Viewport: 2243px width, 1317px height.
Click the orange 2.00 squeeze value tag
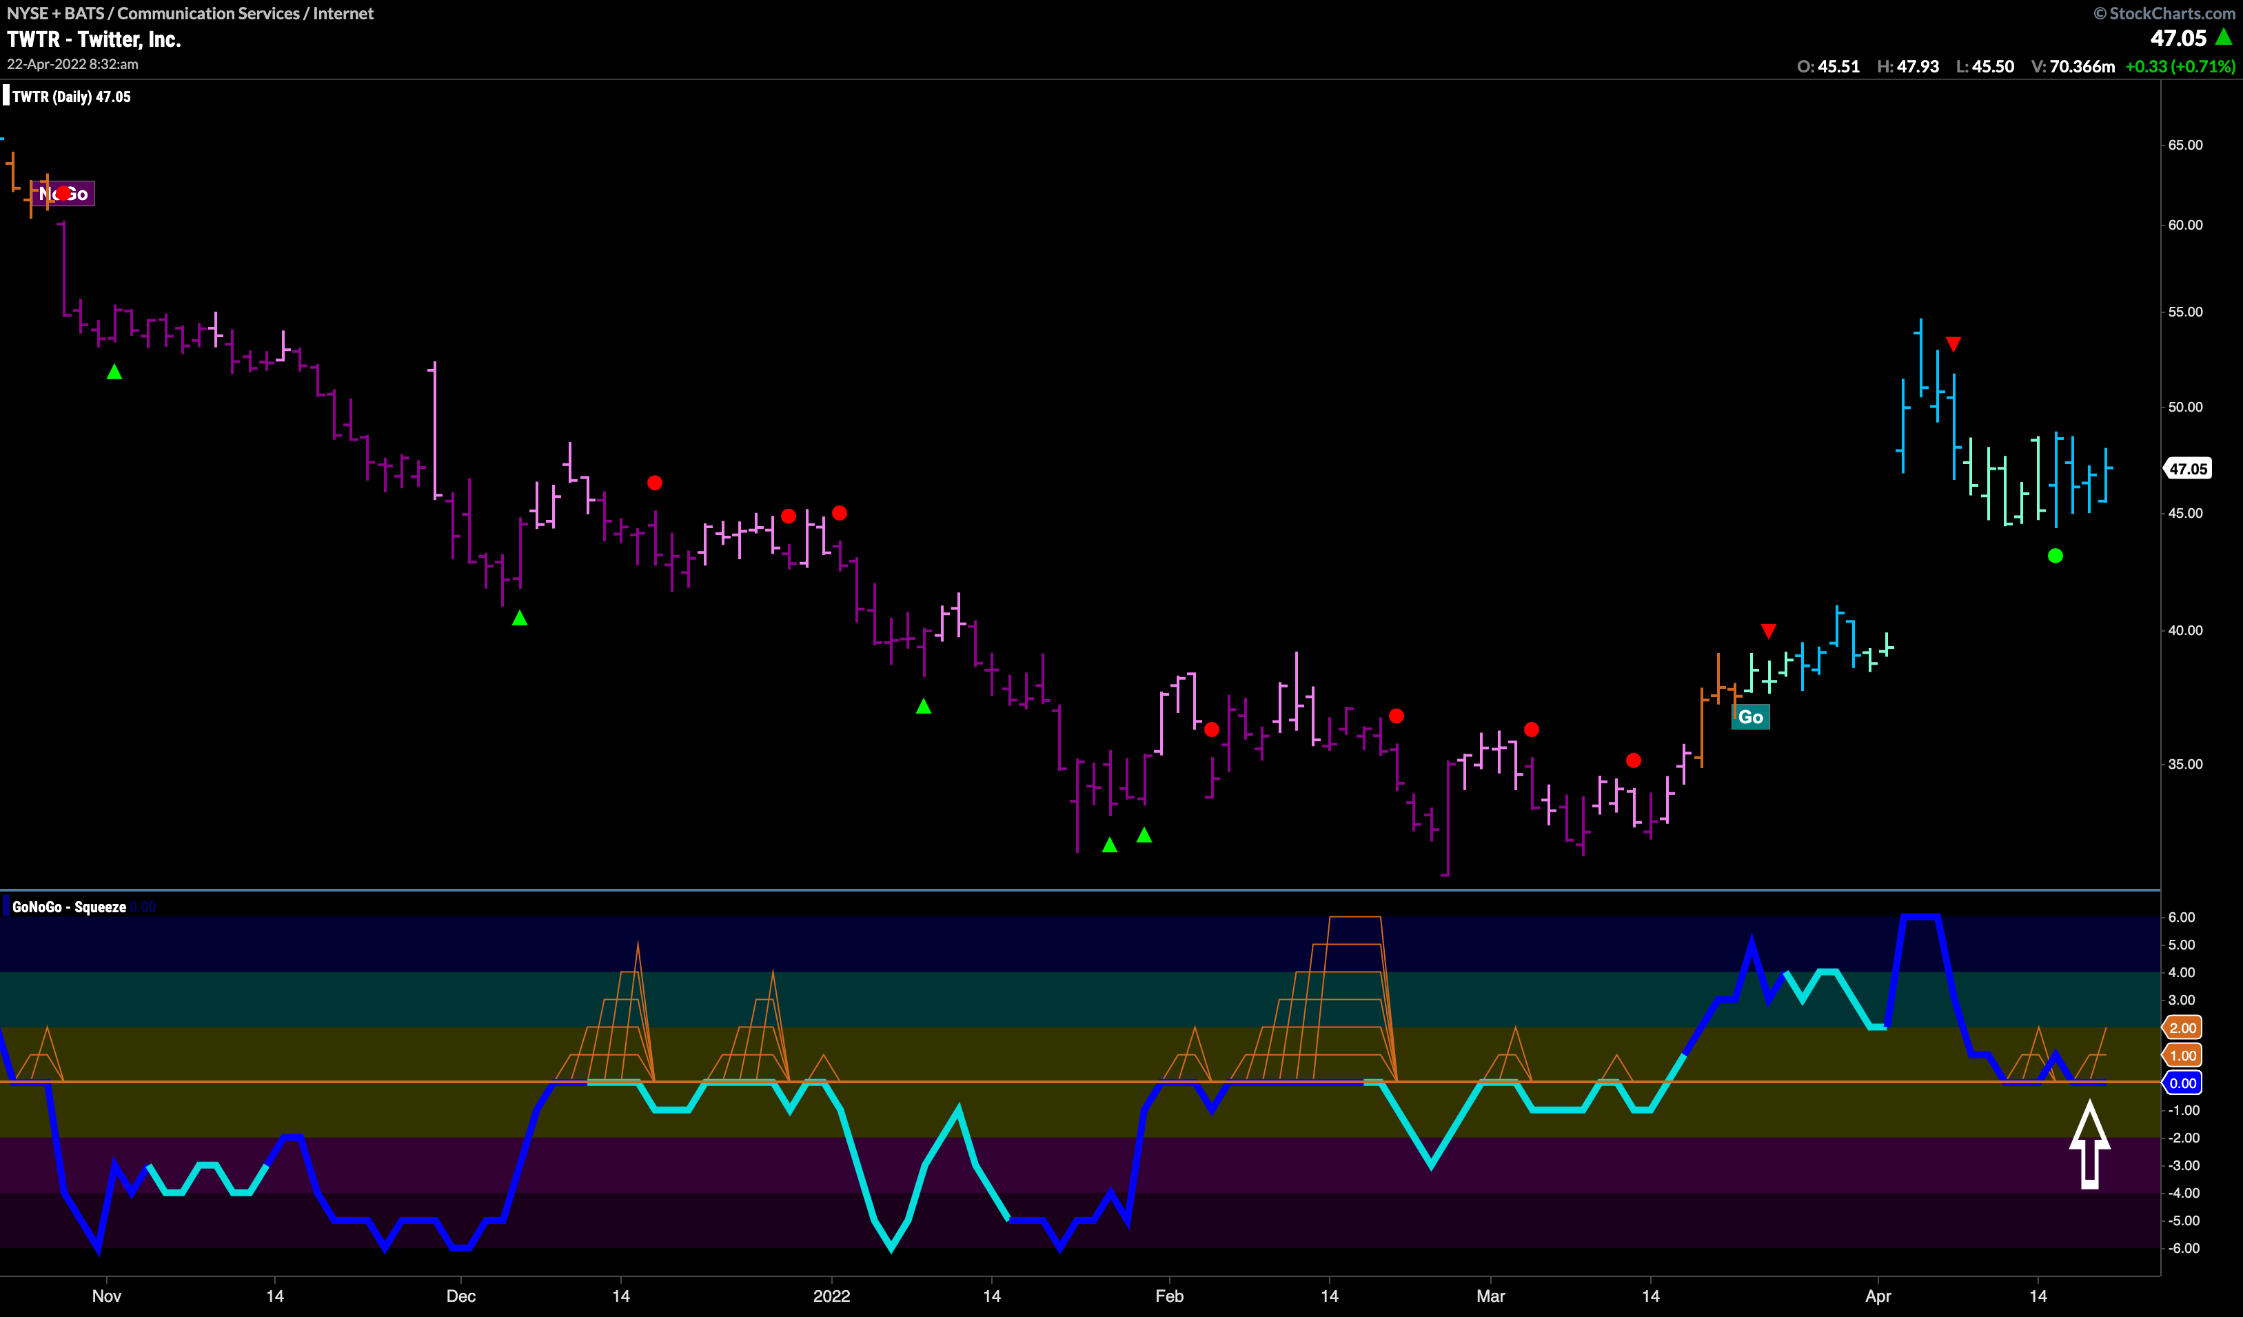2182,1027
